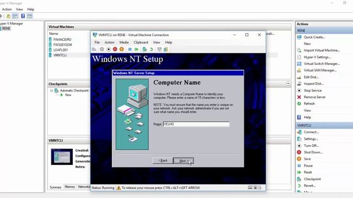Click the blue Pause icon in VM Connection toolbar
This screenshot has height=198, width=353.
[x=130, y=49]
